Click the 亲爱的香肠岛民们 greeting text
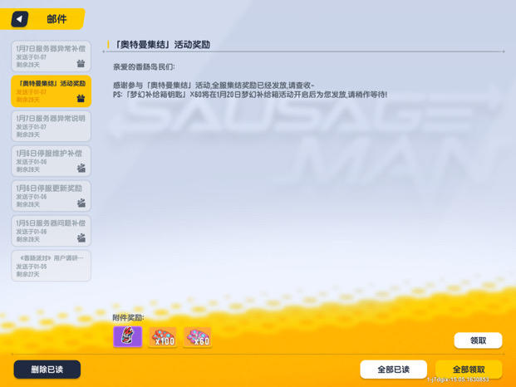Viewport: 516px width, 387px height. pos(144,67)
